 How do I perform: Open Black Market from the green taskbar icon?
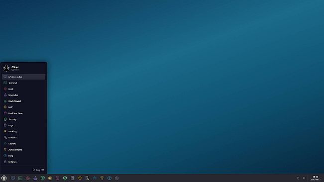tap(43, 178)
